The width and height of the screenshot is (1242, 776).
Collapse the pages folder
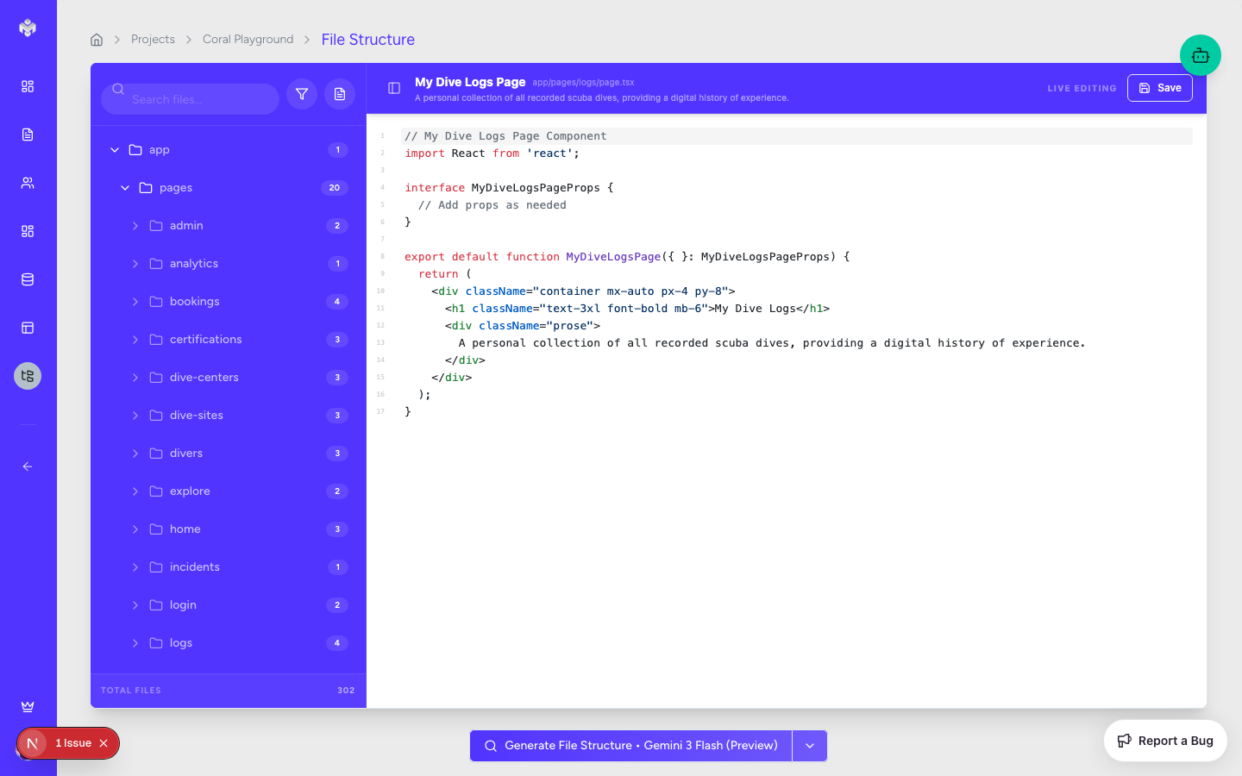(125, 188)
